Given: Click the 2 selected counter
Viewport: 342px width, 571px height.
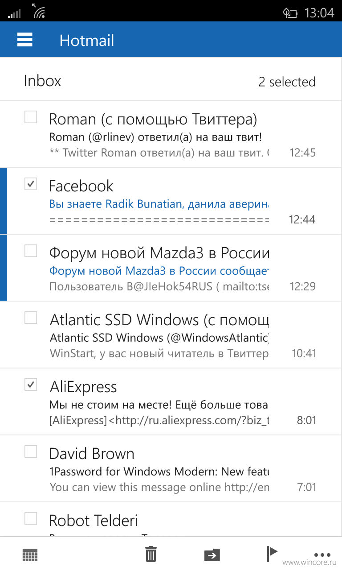Looking at the screenshot, I should [287, 82].
